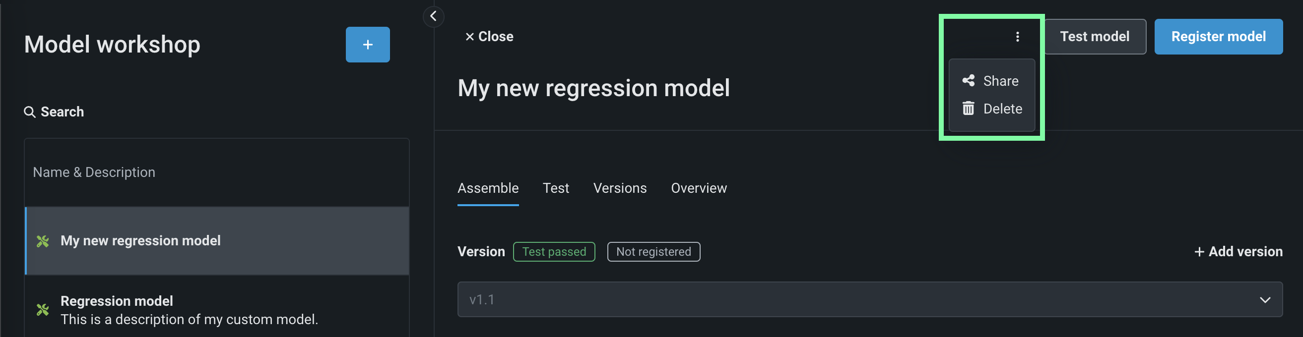Open the Versions tab
The image size is (1303, 337).
pos(620,188)
